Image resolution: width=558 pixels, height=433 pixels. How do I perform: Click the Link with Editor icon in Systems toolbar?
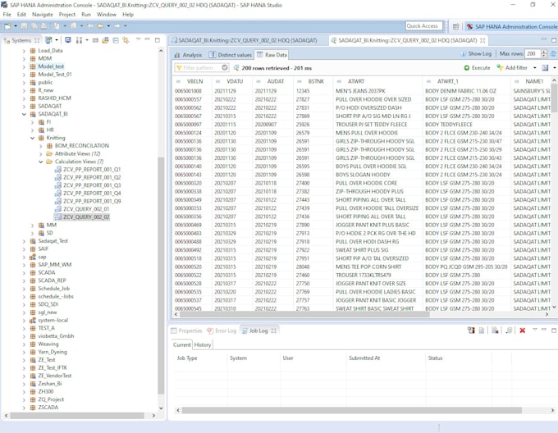tap(126, 40)
